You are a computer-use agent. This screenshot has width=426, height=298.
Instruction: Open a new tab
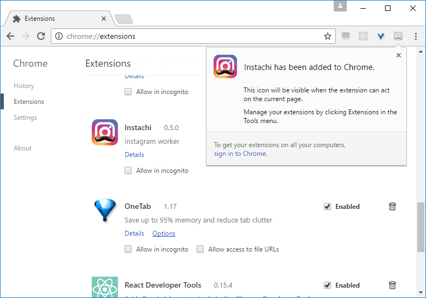[x=124, y=19]
